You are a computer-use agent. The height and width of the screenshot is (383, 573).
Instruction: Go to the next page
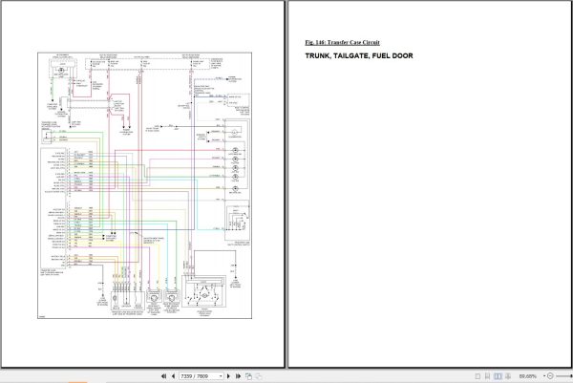pos(229,376)
